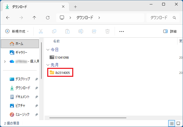This screenshot has height=127, width=183.
Task: Minimize the Explorer window
Action: (151, 4)
